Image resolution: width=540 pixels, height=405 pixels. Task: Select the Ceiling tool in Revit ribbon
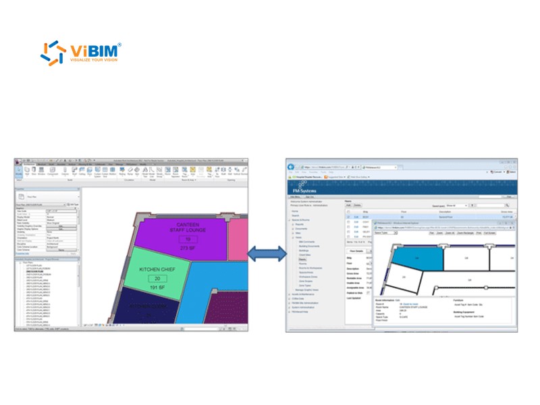coord(82,171)
